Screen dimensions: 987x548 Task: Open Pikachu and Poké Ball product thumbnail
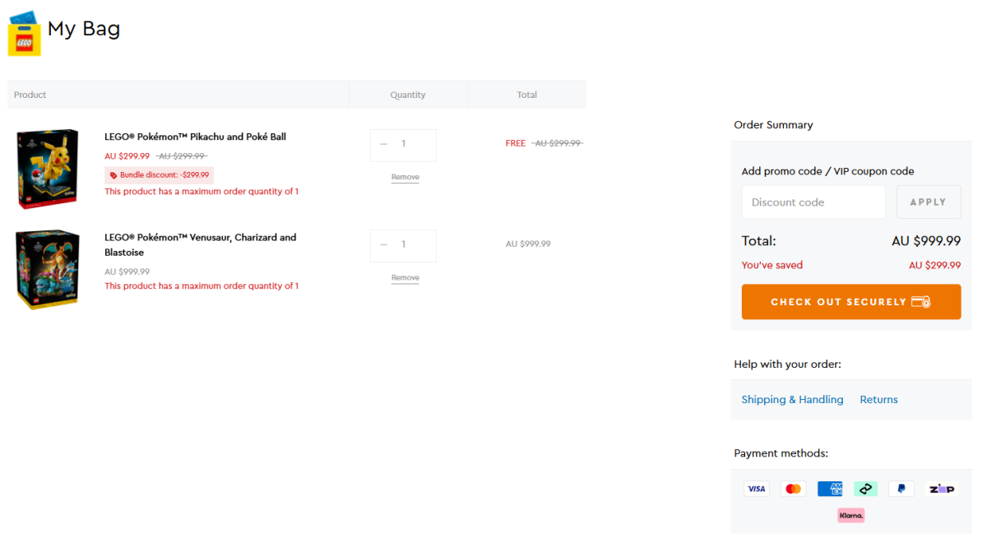49,168
